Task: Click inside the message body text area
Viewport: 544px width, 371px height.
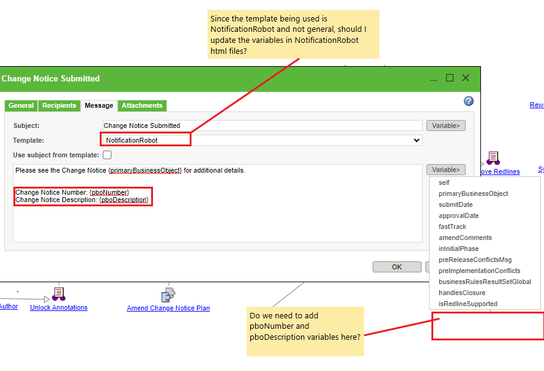Action: point(218,203)
